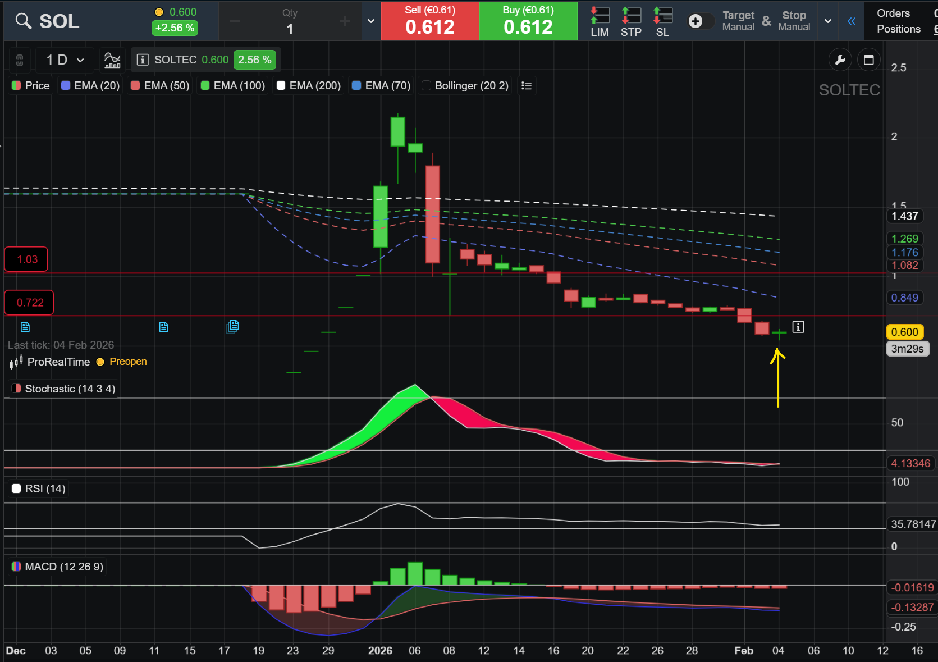Select the SL stop-limit order icon
This screenshot has height=662, width=938.
click(x=662, y=21)
